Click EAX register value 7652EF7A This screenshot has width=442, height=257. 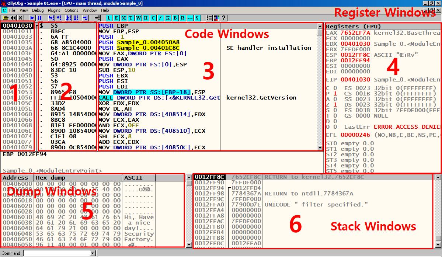[x=355, y=33]
